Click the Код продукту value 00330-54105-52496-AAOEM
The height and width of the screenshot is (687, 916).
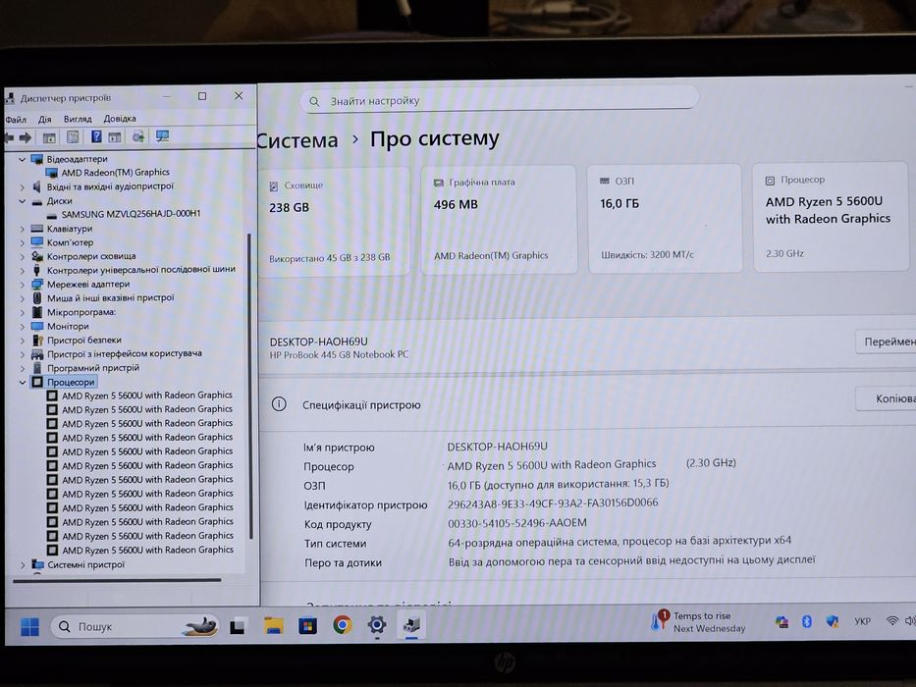(517, 523)
